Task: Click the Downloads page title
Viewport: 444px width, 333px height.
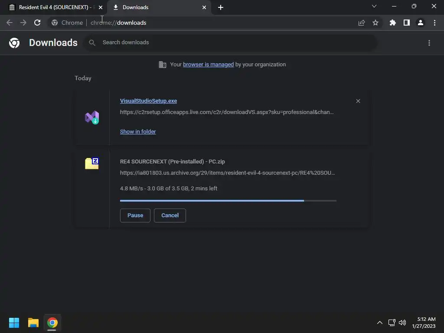Action: [53, 43]
